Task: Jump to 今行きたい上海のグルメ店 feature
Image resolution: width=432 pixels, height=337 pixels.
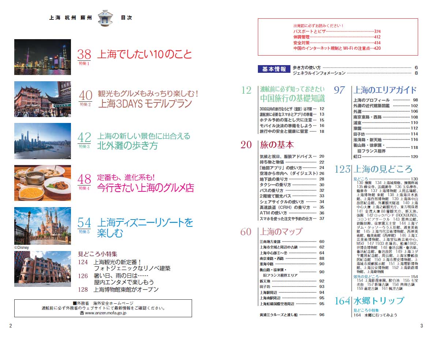Action: tap(145, 188)
